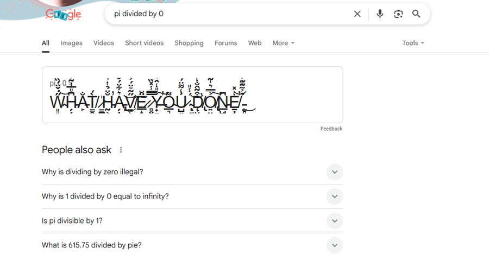
Task: Start a voice search with microphone
Action: [x=380, y=14]
